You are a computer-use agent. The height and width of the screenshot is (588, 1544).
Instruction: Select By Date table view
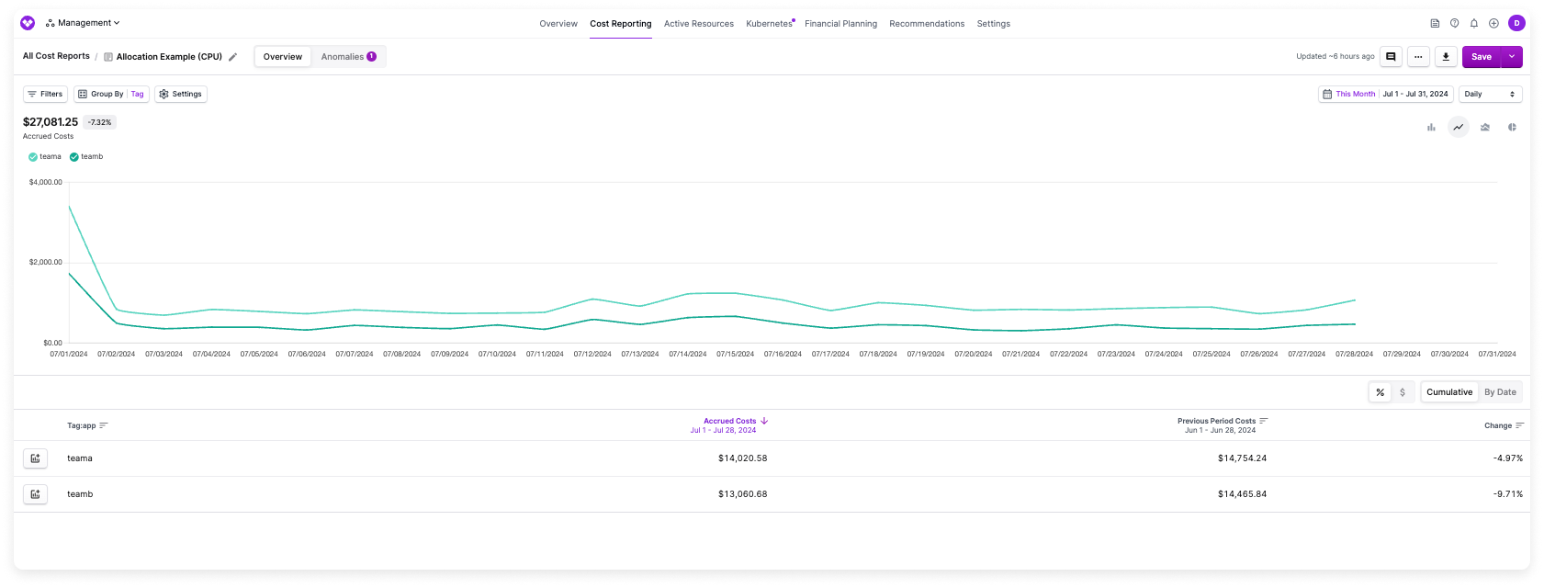coord(1500,392)
